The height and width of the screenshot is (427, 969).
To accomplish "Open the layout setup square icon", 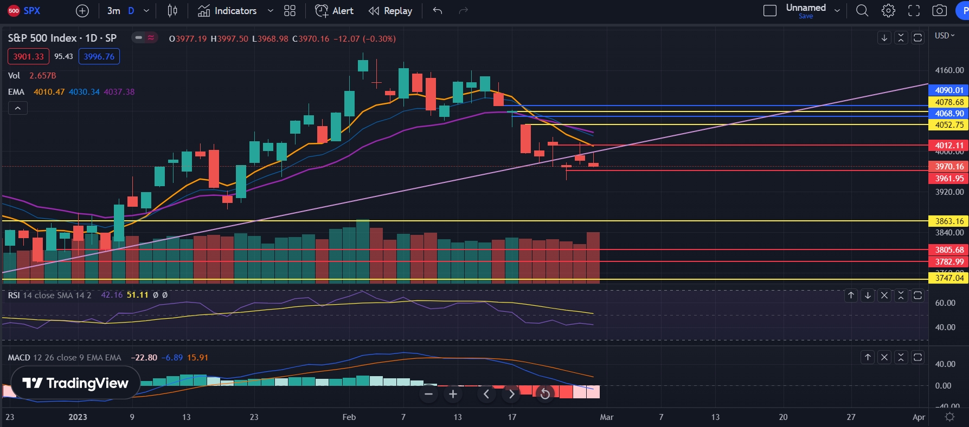I will point(770,11).
